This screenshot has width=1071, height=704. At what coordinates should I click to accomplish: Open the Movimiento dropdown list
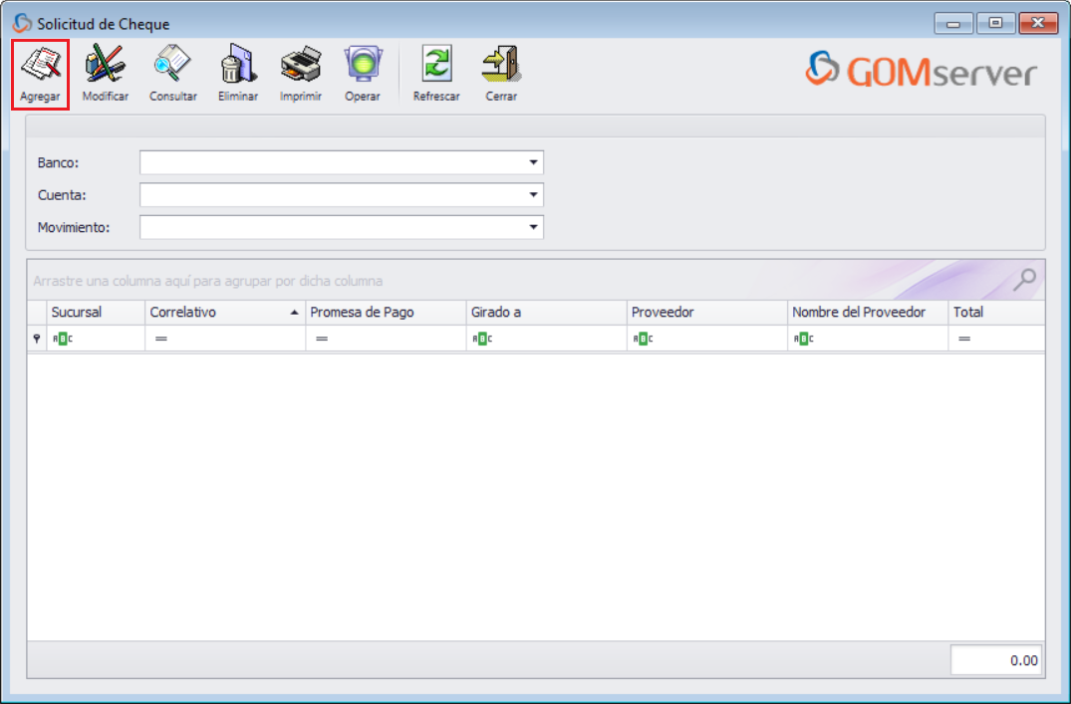534,227
